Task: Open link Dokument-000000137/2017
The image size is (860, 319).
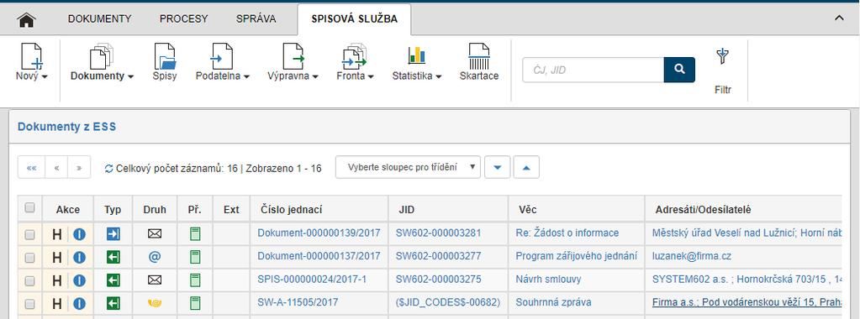Action: tap(319, 256)
